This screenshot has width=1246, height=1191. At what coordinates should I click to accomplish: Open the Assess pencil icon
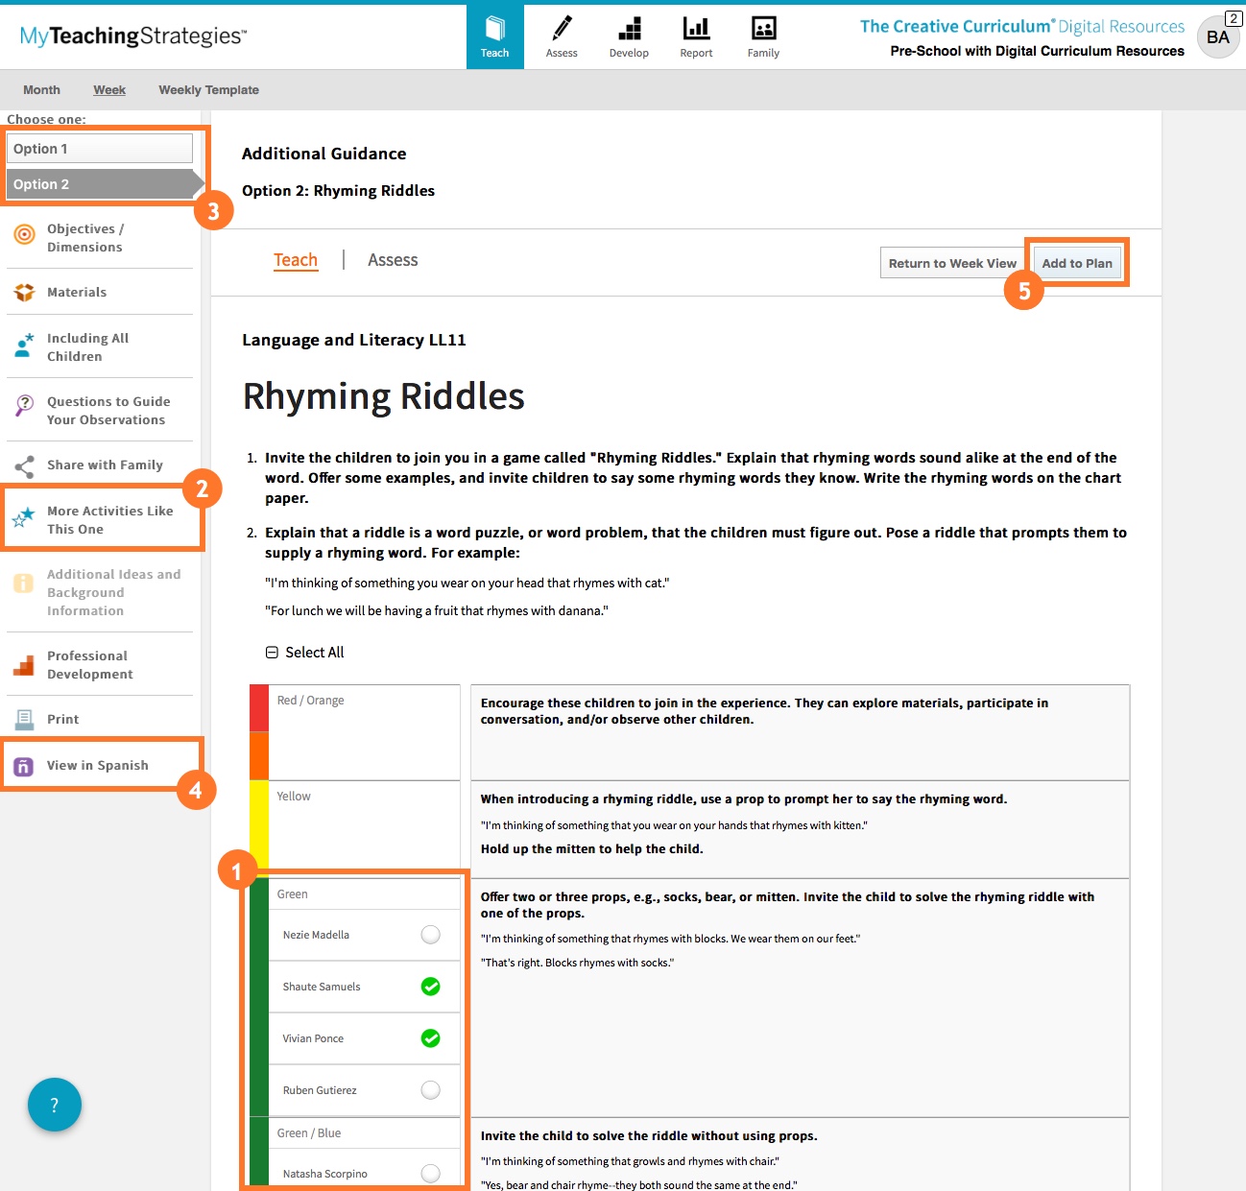(x=562, y=29)
